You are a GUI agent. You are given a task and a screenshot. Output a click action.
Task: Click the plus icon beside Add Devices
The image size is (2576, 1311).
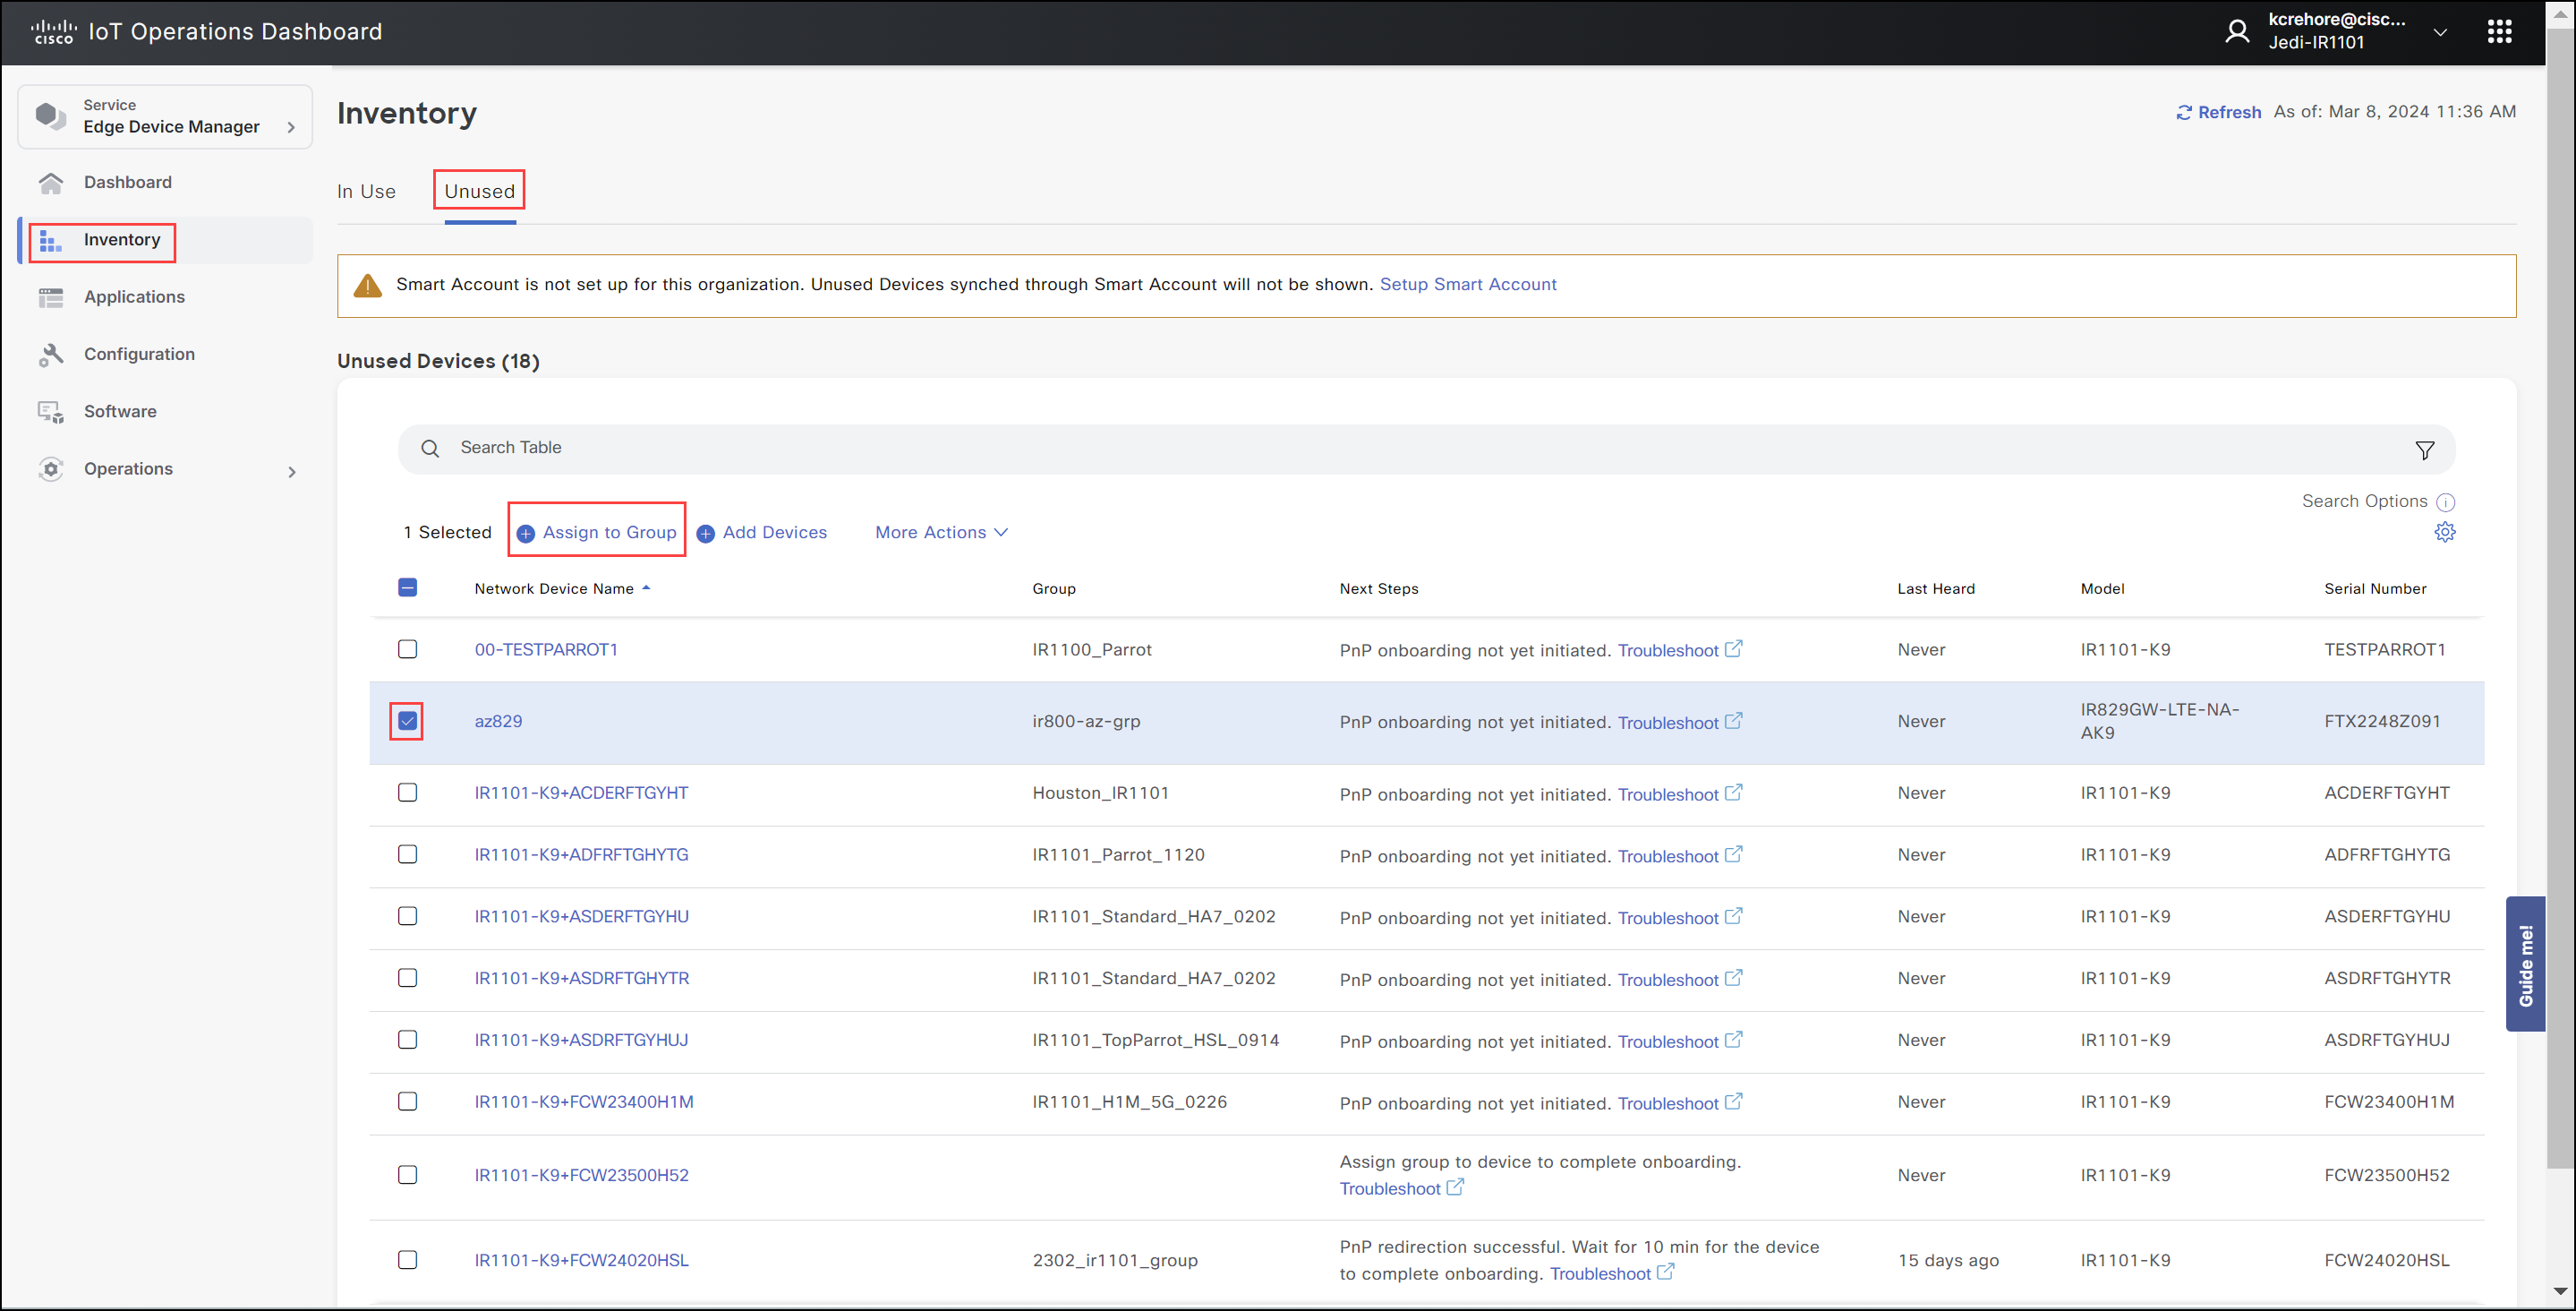(x=705, y=534)
